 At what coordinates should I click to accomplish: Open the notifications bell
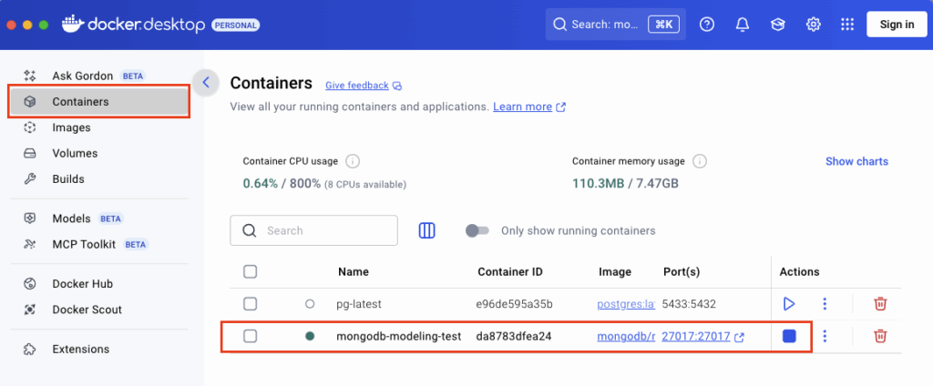(742, 25)
